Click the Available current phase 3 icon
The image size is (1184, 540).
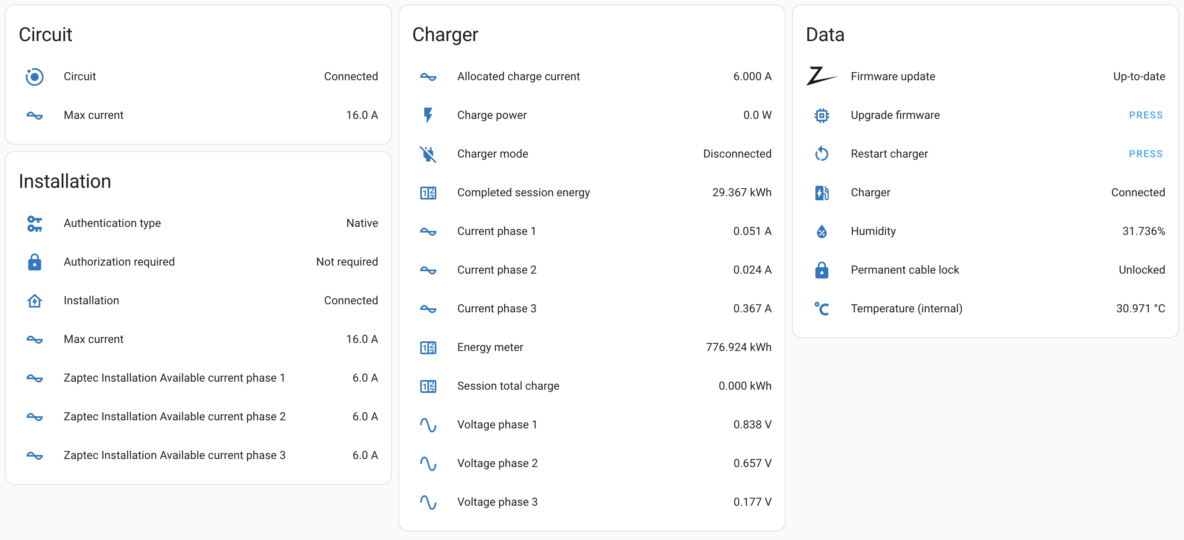pos(34,455)
